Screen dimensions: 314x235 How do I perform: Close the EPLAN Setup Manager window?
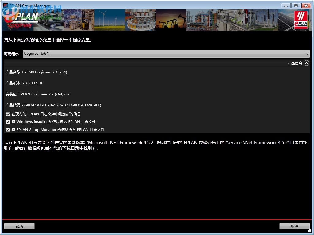point(306,6)
